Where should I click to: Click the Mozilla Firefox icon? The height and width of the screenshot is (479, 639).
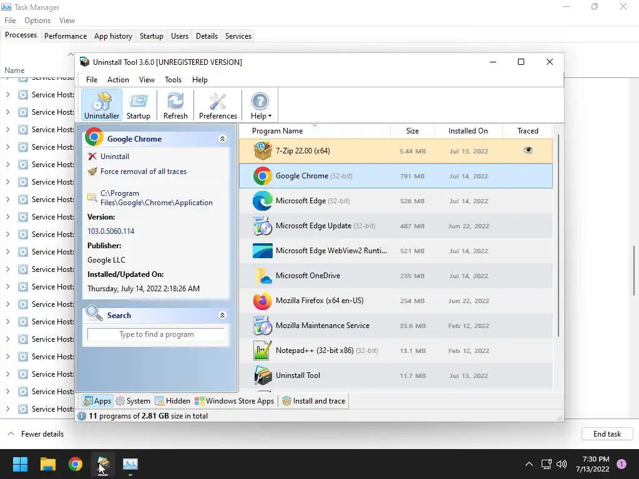(x=263, y=301)
